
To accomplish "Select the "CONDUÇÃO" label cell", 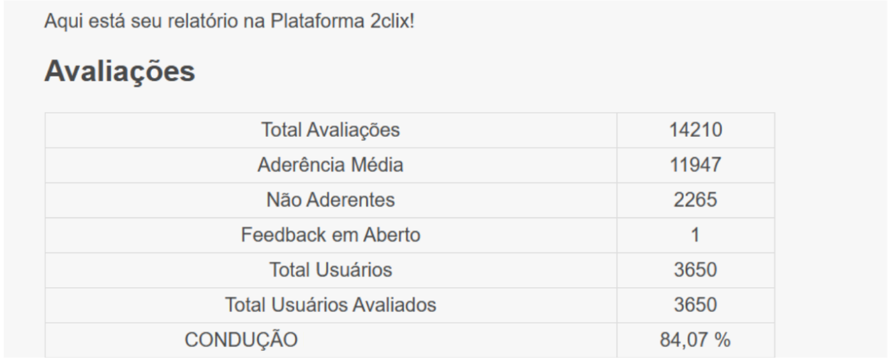I will pyautogui.click(x=241, y=341).
